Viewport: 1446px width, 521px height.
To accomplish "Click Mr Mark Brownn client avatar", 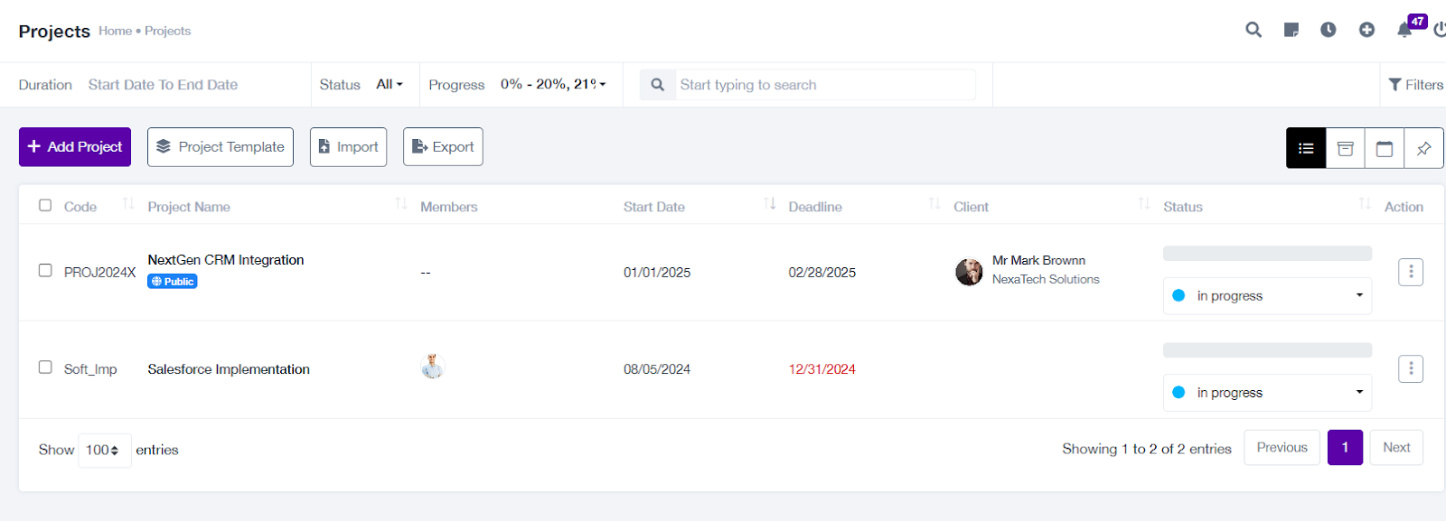I will pos(969,272).
